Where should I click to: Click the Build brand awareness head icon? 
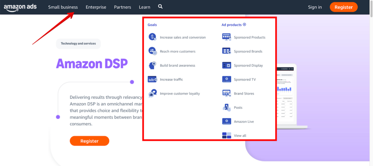coord(153,65)
